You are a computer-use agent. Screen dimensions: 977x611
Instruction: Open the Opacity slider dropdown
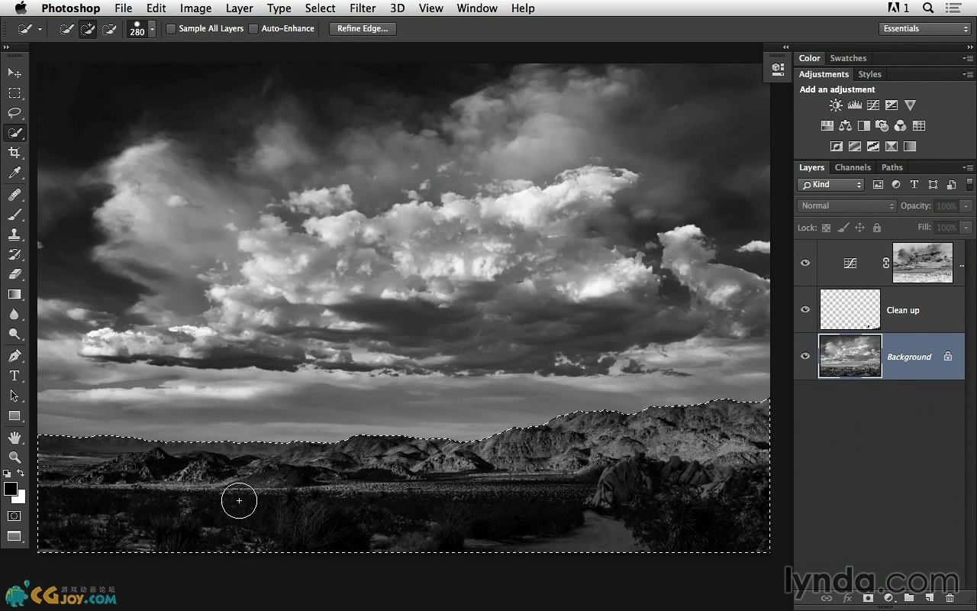(x=966, y=206)
